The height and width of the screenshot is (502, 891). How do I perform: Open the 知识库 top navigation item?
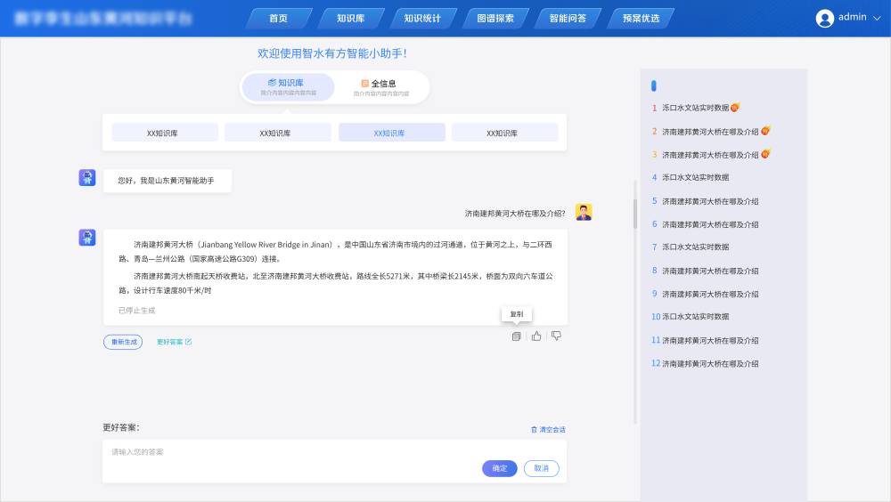350,18
